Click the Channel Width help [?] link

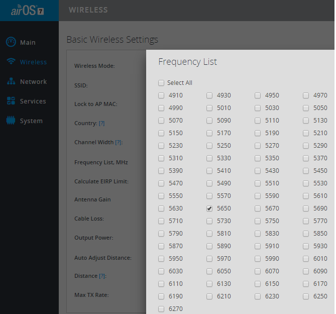tap(119, 143)
